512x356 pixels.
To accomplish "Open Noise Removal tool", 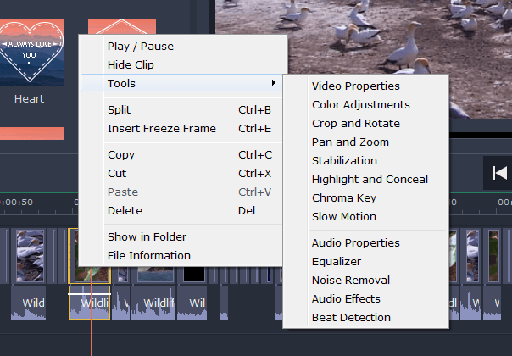I will [x=351, y=280].
